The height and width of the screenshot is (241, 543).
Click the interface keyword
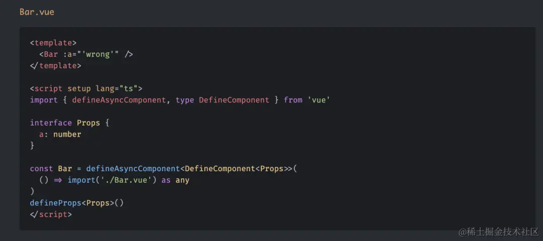(51, 123)
